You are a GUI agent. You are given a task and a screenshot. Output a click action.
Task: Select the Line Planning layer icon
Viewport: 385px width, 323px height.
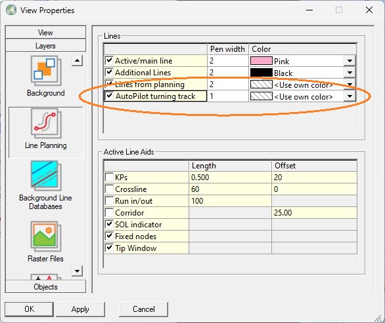46,124
